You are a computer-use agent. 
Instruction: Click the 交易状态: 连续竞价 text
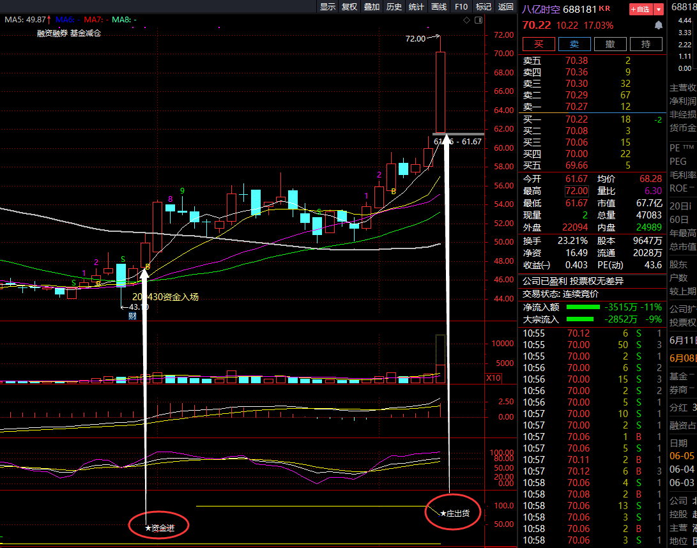pyautogui.click(x=560, y=294)
